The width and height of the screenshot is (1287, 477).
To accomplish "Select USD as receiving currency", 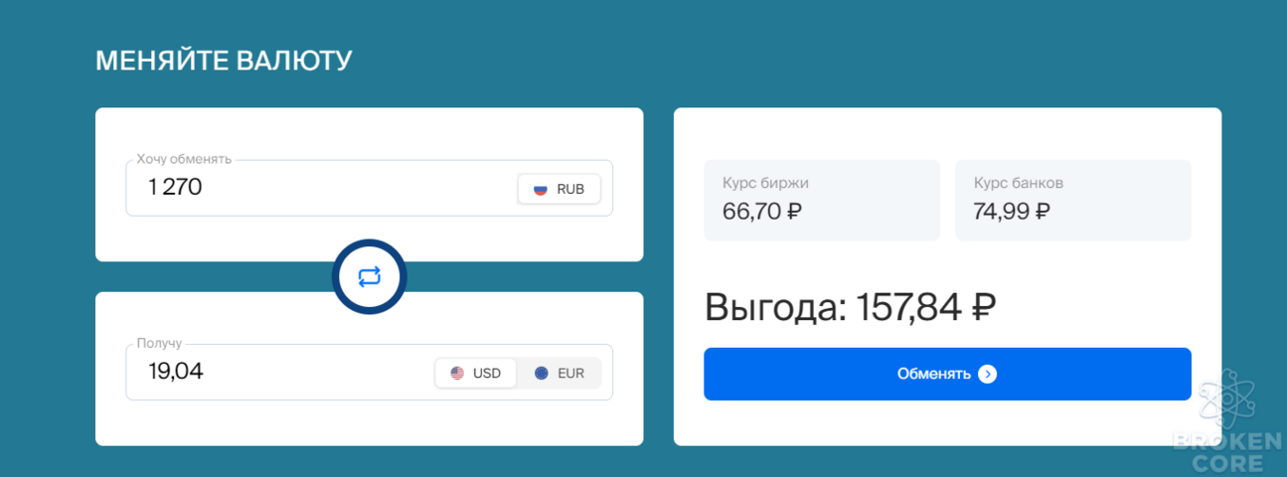I will (476, 374).
